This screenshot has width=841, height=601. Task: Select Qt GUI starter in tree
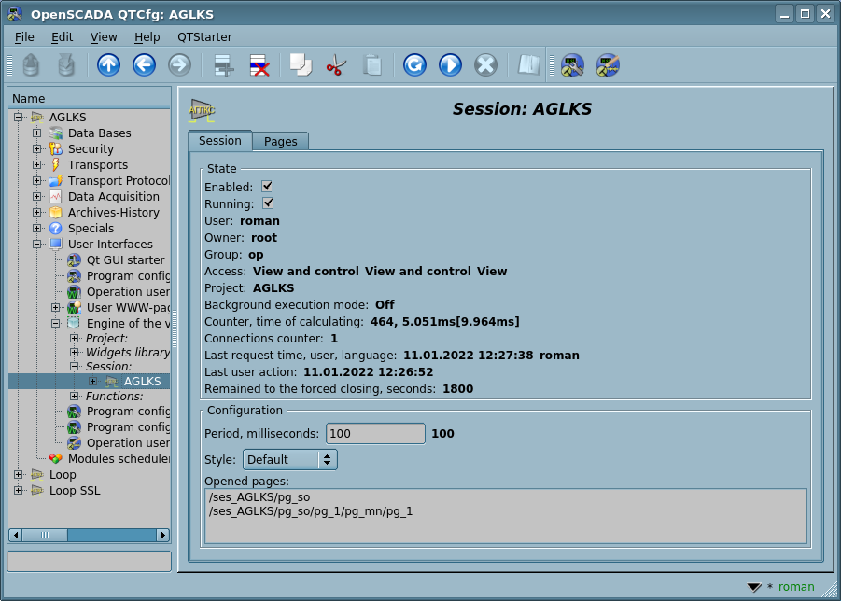point(125,260)
